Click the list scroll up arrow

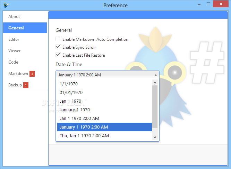(x=155, y=83)
